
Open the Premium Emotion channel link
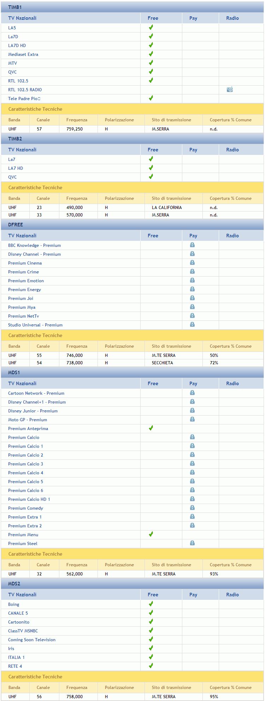point(26,281)
